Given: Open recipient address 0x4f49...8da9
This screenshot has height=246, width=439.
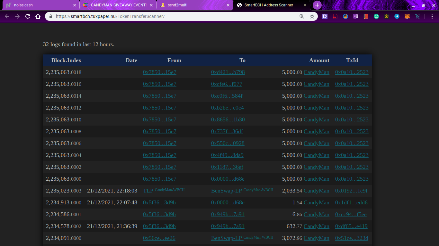Looking at the screenshot, I should 227,155.
